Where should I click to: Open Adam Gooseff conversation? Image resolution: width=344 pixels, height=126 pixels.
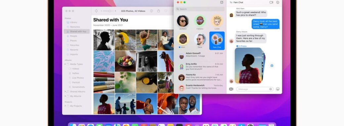click(200, 56)
